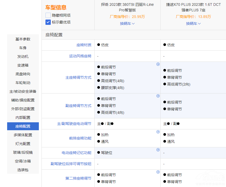226x187 pixels.
Task: Click the 运动风格座椅 parameter link
Action: [x=80, y=56]
